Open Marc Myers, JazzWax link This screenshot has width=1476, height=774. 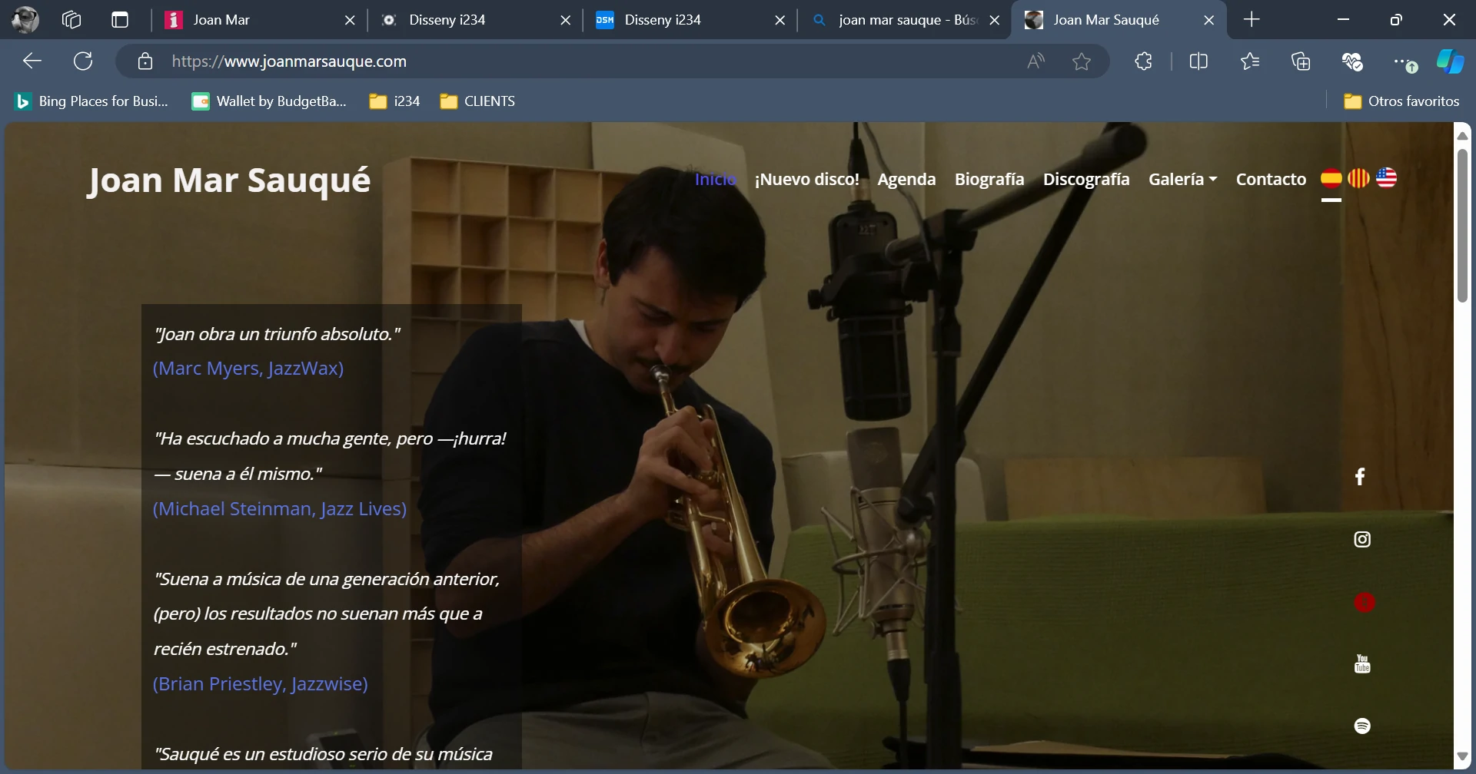(248, 369)
